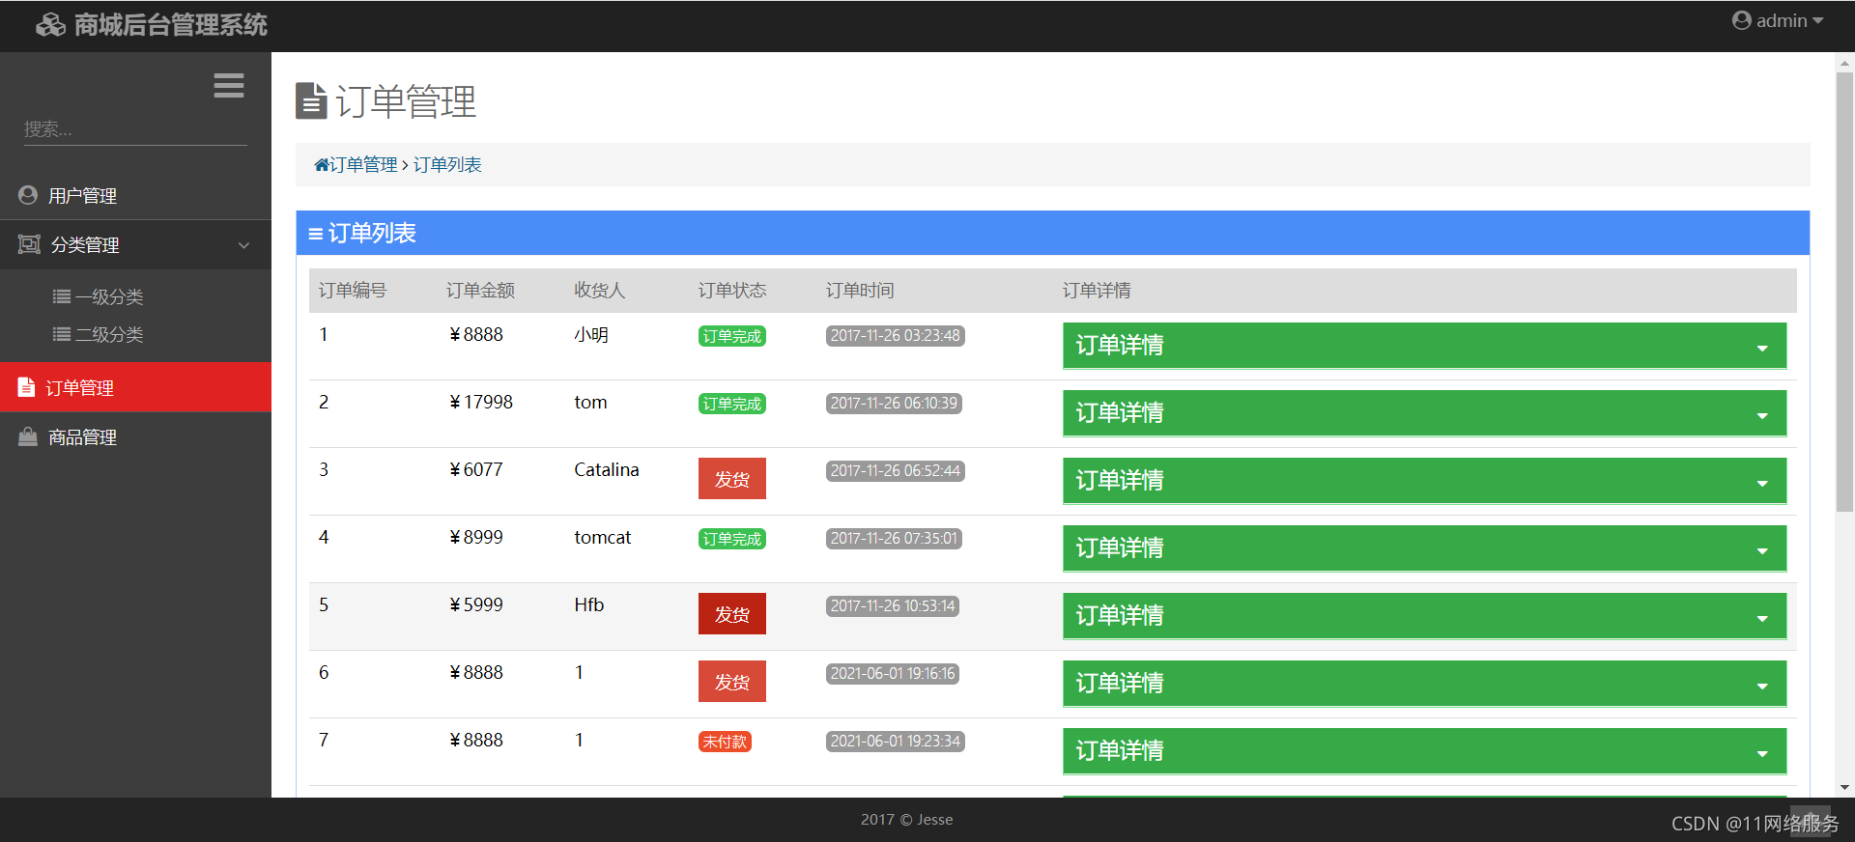The width and height of the screenshot is (1855, 842).
Task: Open 商品管理 in sidebar
Action: (x=135, y=436)
